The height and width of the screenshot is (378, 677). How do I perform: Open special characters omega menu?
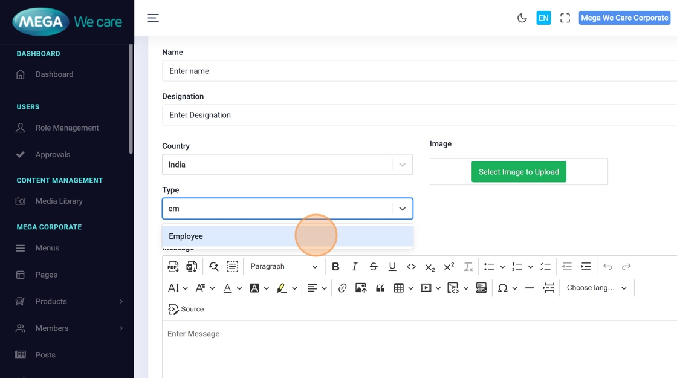click(502, 288)
